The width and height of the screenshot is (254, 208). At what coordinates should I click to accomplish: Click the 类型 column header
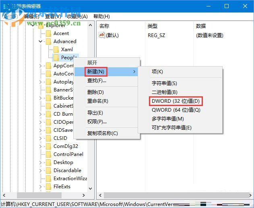[152, 26]
